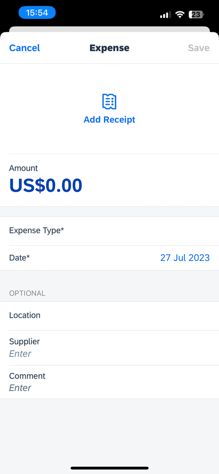Tap the Expense title in header
The height and width of the screenshot is (474, 219).
pyautogui.click(x=109, y=48)
